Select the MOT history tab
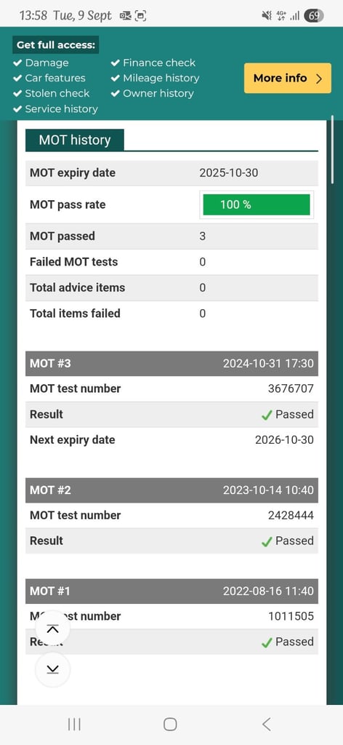 click(x=74, y=140)
